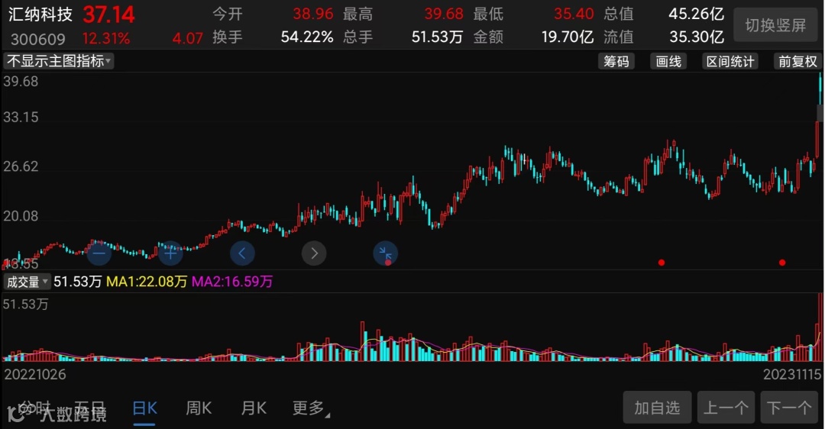Zoom in chart with plus icon
Screen dimensions: 825x429
170,253
